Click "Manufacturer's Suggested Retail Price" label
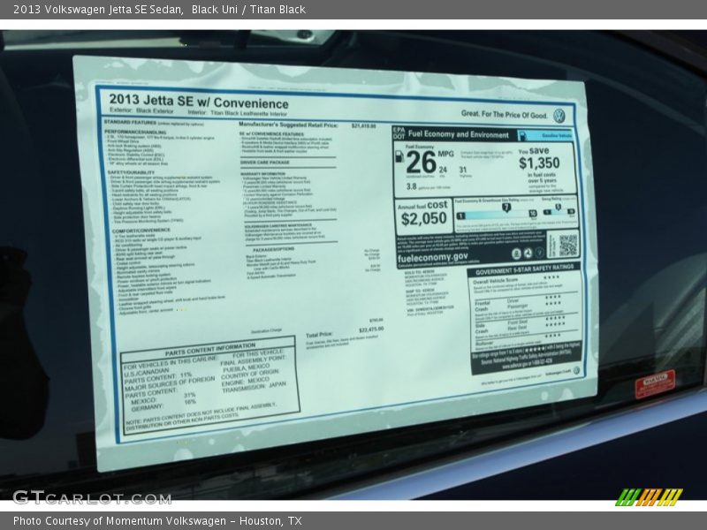 click(x=288, y=125)
